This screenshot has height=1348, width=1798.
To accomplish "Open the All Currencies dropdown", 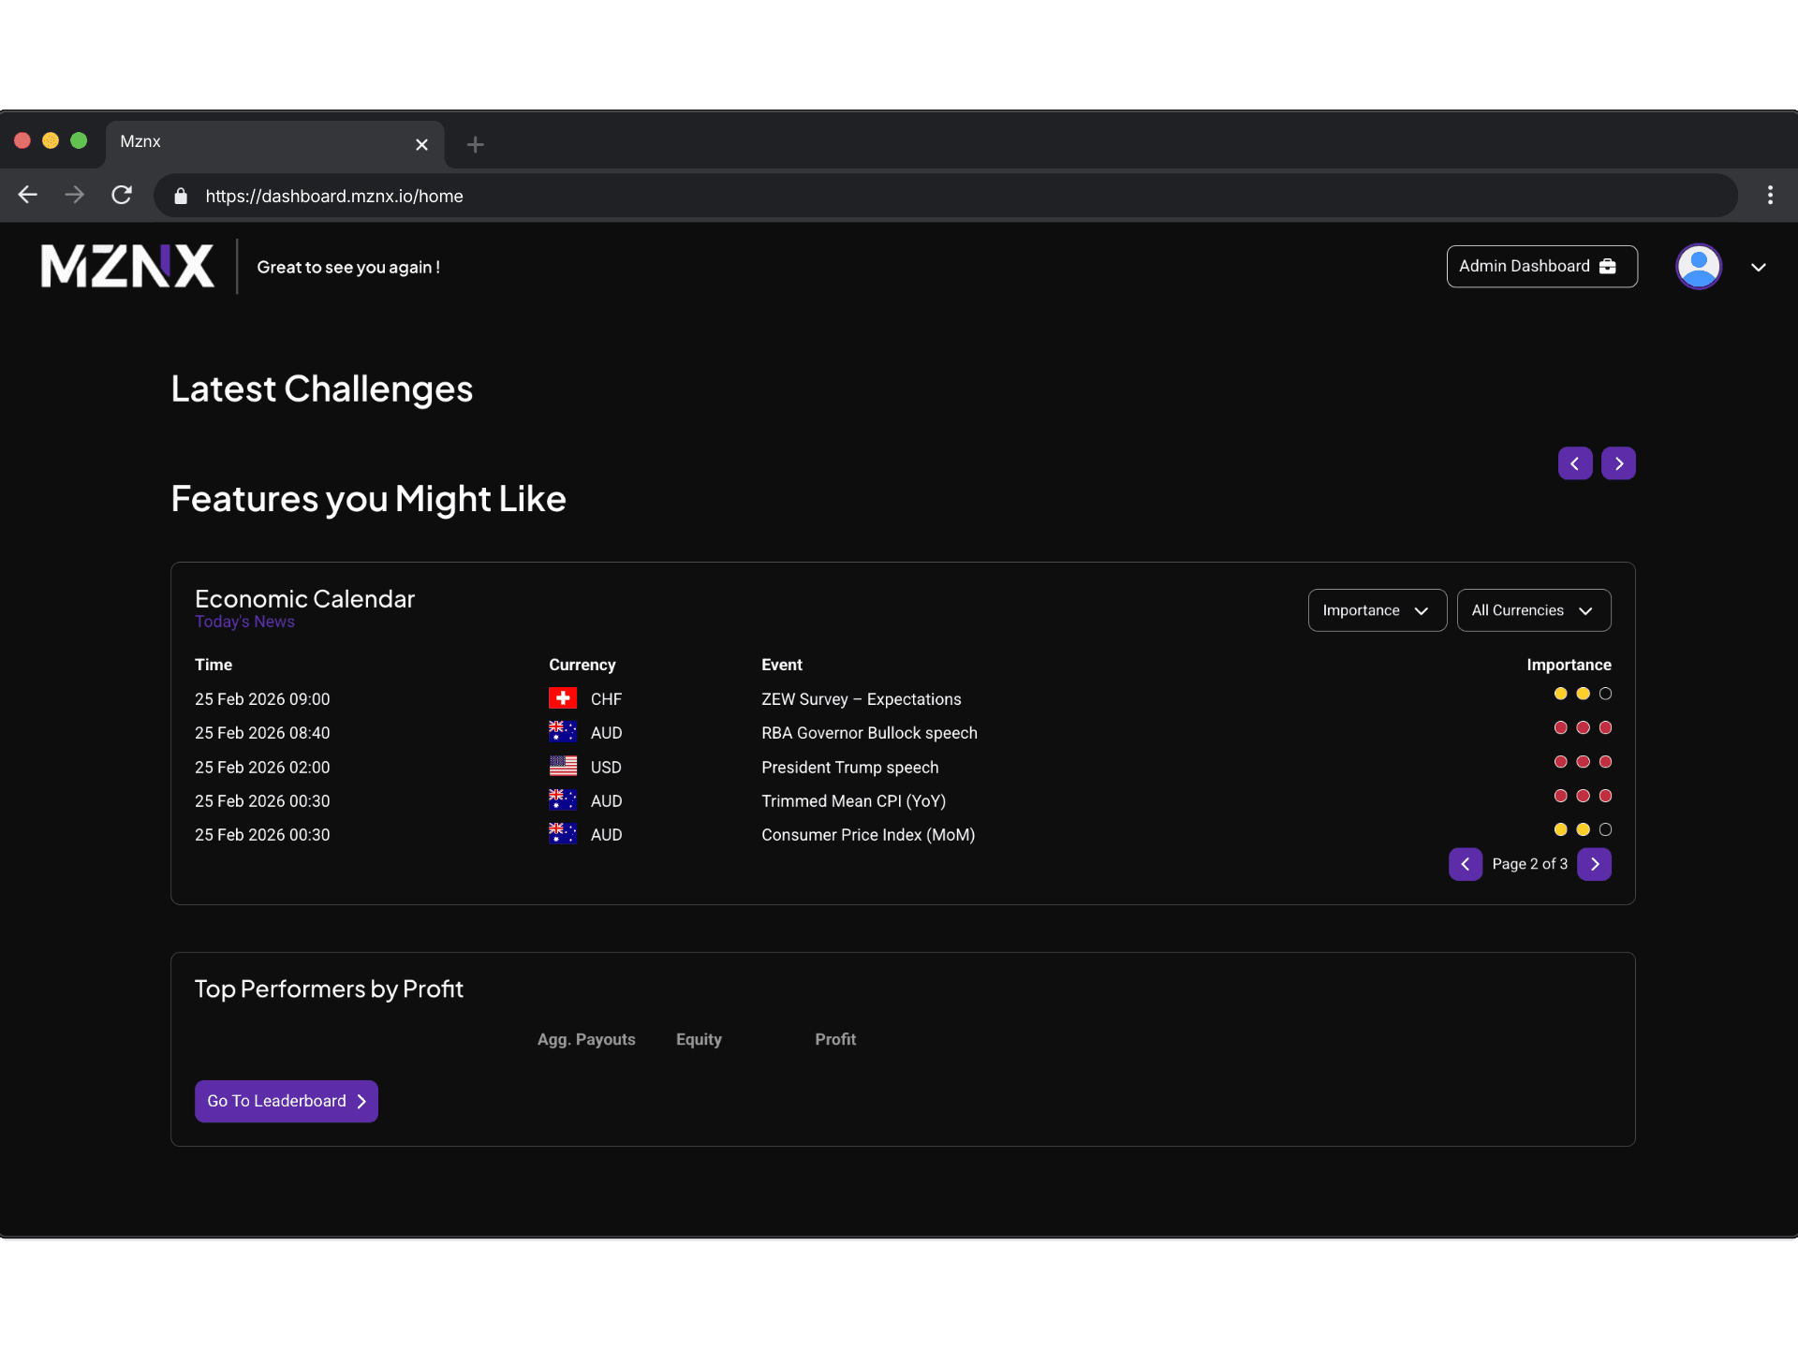I will coord(1533,610).
